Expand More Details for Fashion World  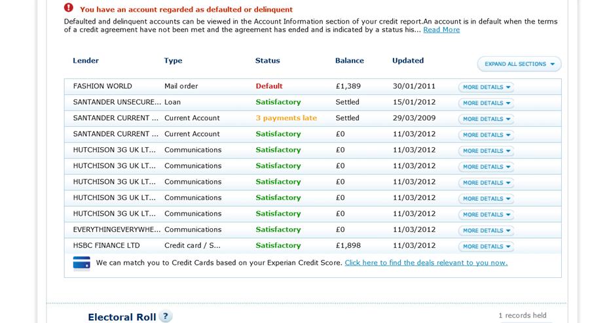coord(486,87)
